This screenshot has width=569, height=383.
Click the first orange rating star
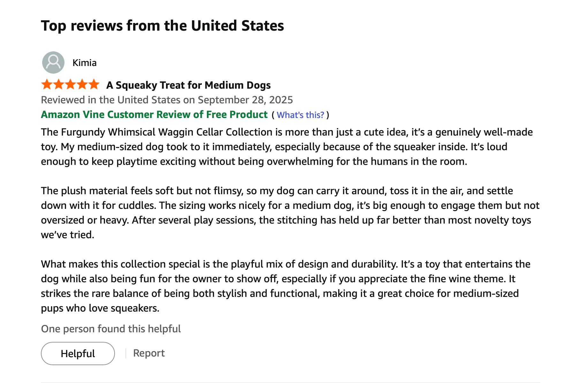pyautogui.click(x=47, y=85)
